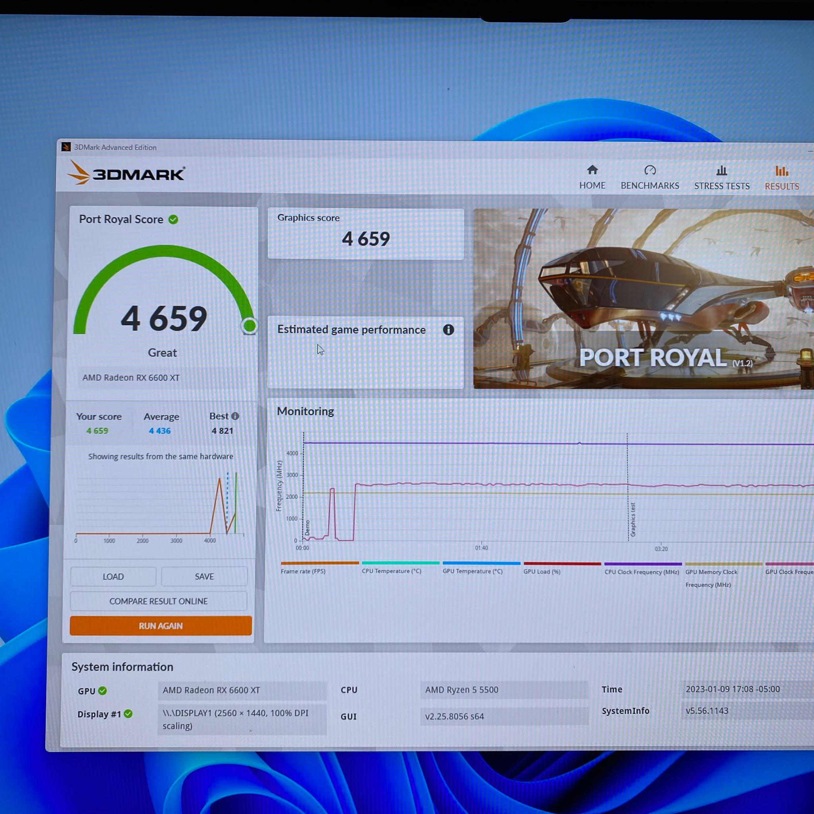Click AMD Radeon RX 6600 XT under gauge
The image size is (814, 814).
tap(131, 378)
